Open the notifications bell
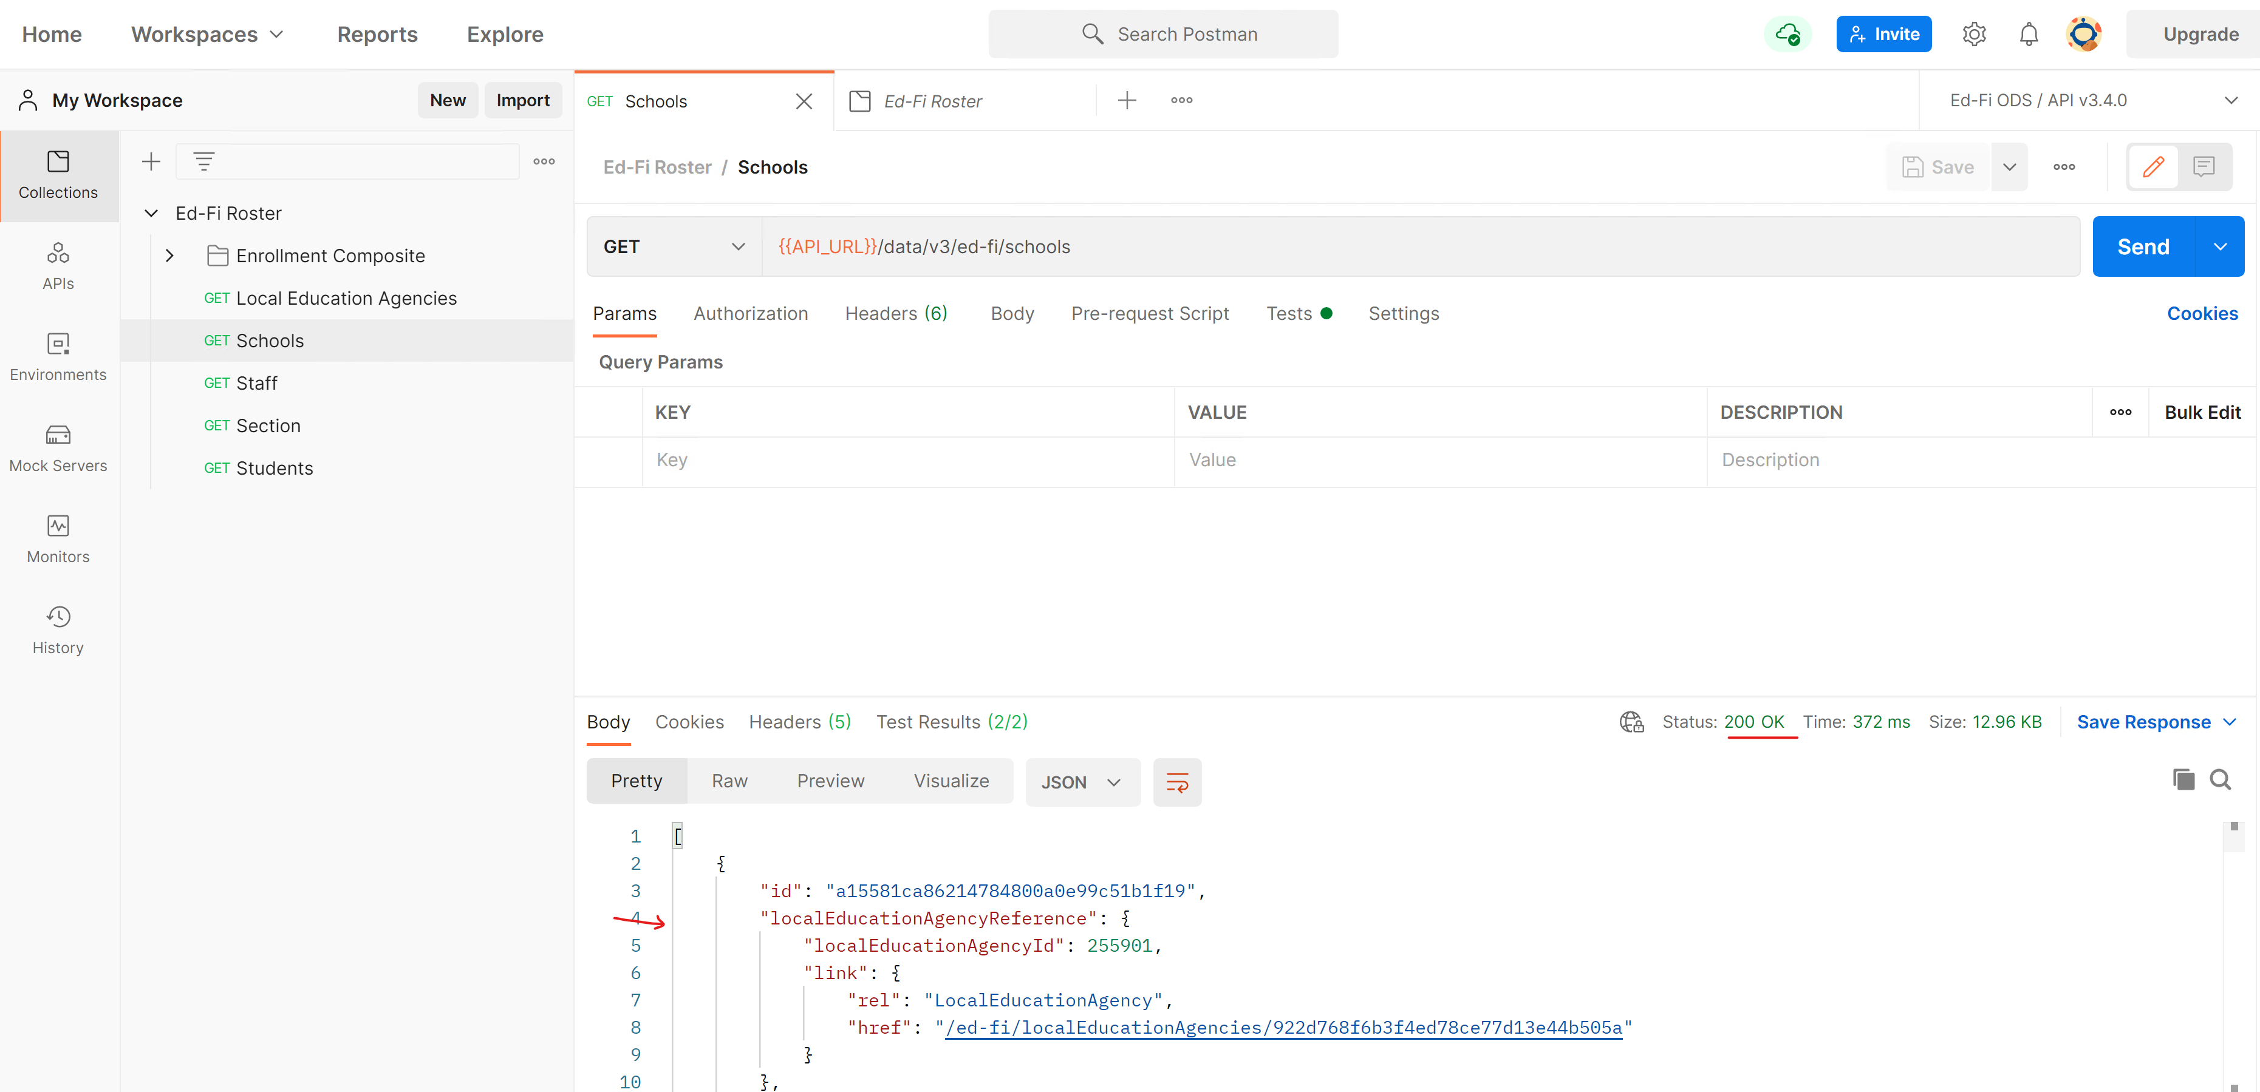Image resolution: width=2260 pixels, height=1092 pixels. click(x=2029, y=34)
